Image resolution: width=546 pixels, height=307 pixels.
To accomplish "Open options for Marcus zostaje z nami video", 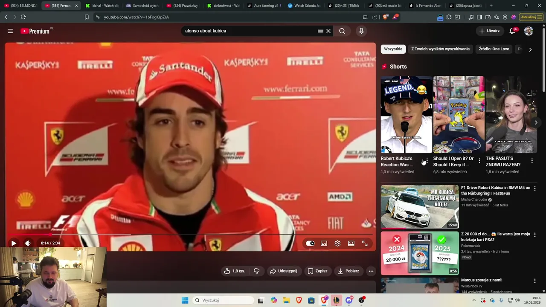I will coord(535,281).
